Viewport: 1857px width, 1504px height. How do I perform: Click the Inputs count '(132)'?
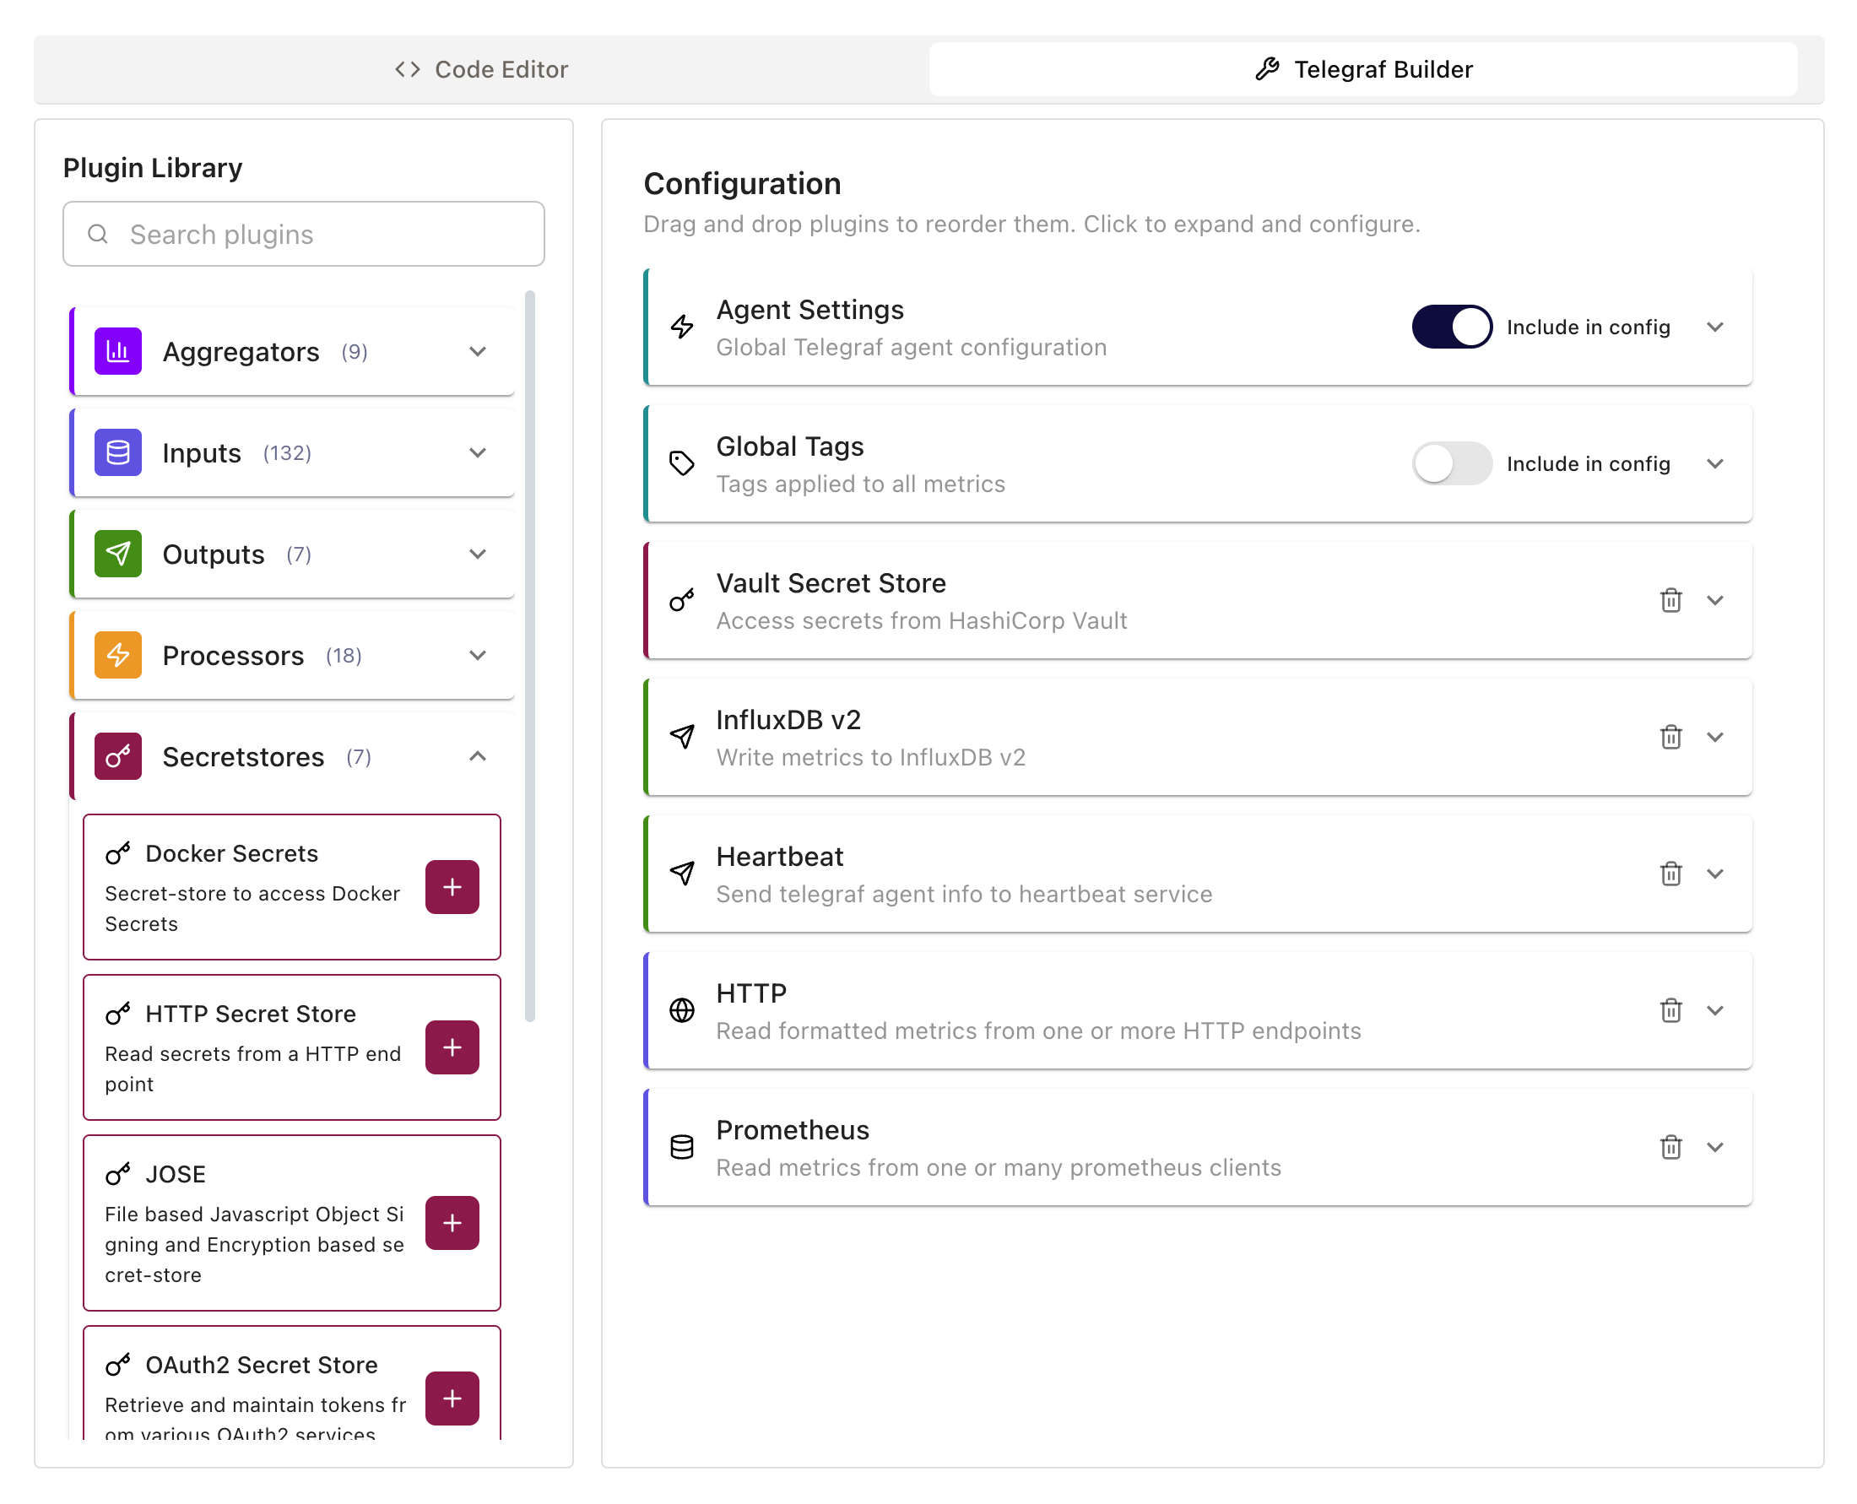287,453
